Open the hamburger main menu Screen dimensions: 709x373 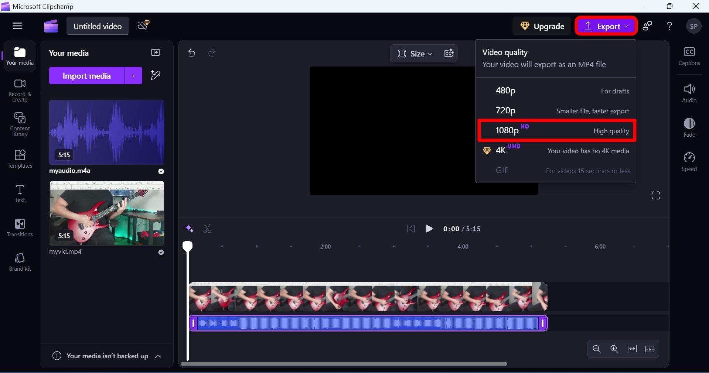click(x=18, y=26)
